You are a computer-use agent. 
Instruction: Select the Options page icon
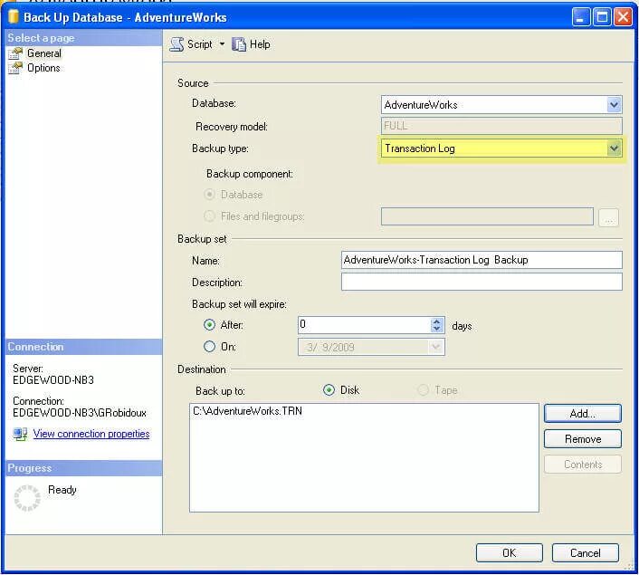tap(15, 68)
